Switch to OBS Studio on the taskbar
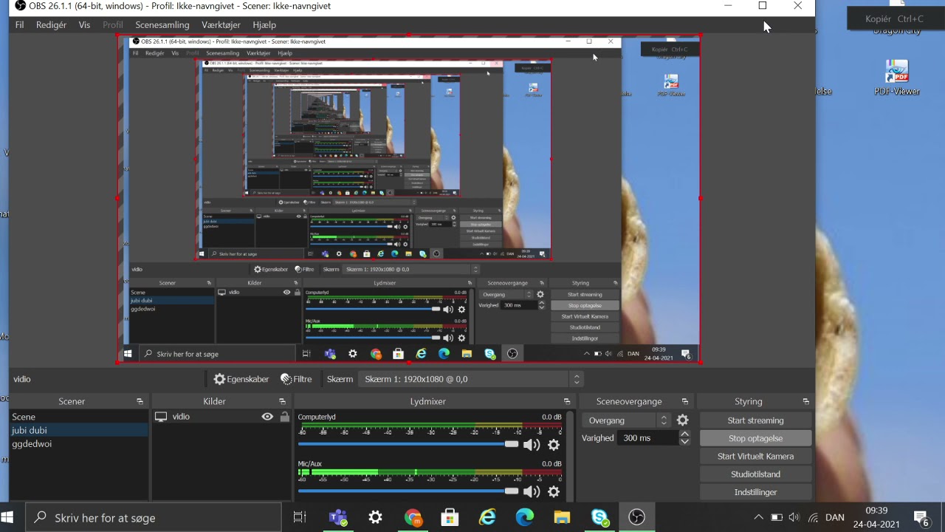This screenshot has height=532, width=945. pyautogui.click(x=636, y=517)
